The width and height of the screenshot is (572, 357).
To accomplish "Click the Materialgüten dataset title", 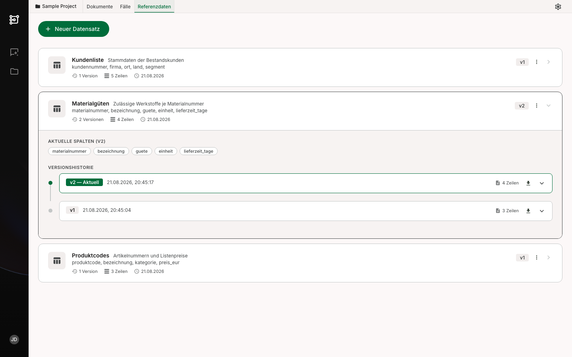I will click(91, 104).
